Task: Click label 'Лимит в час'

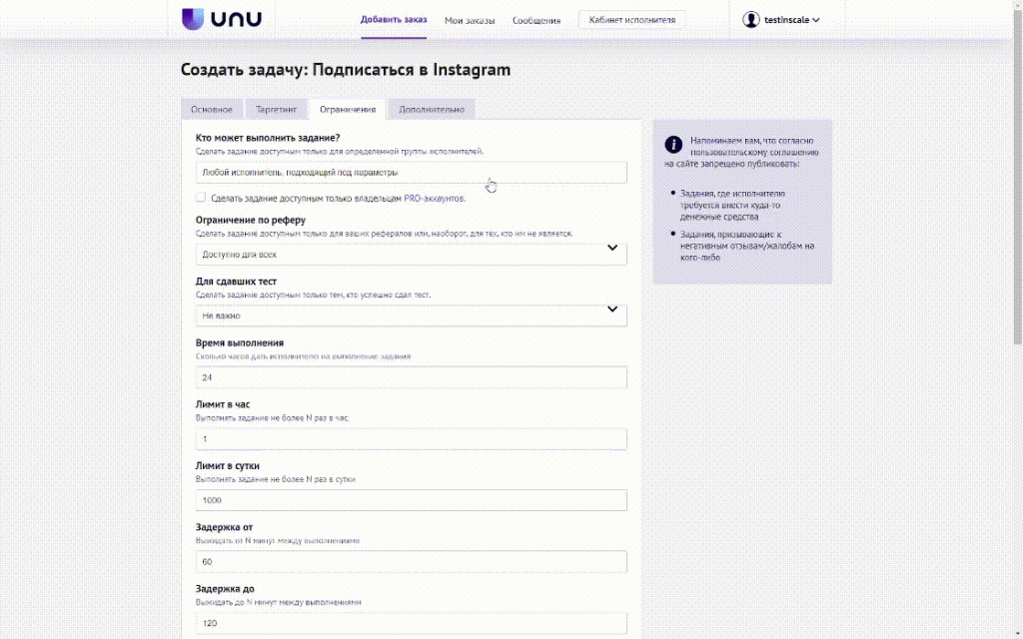Action: pos(223,404)
